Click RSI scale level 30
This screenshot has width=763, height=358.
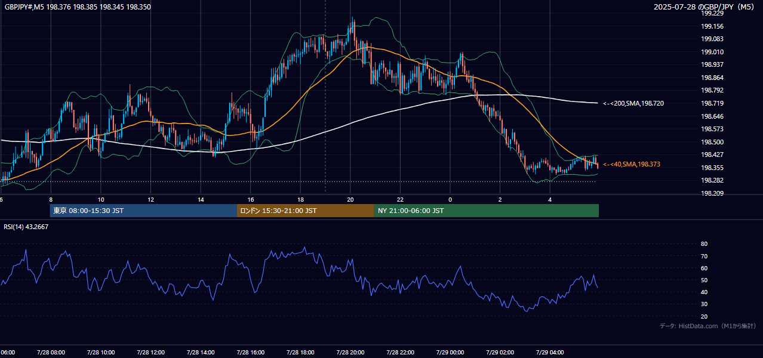pyautogui.click(x=704, y=304)
